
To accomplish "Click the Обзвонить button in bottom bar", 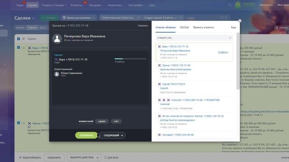I will pyautogui.click(x=54, y=157).
